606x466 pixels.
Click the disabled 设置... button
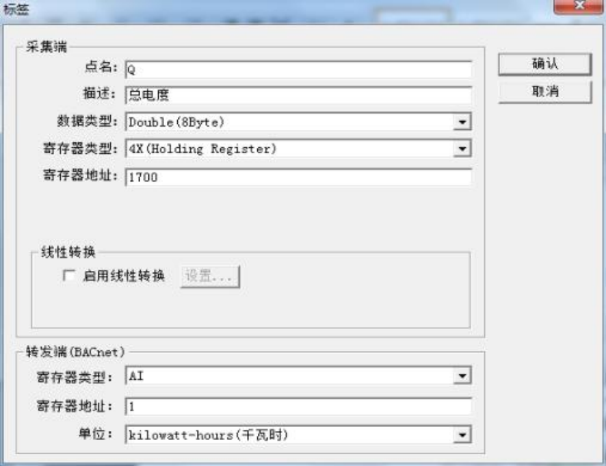(210, 276)
